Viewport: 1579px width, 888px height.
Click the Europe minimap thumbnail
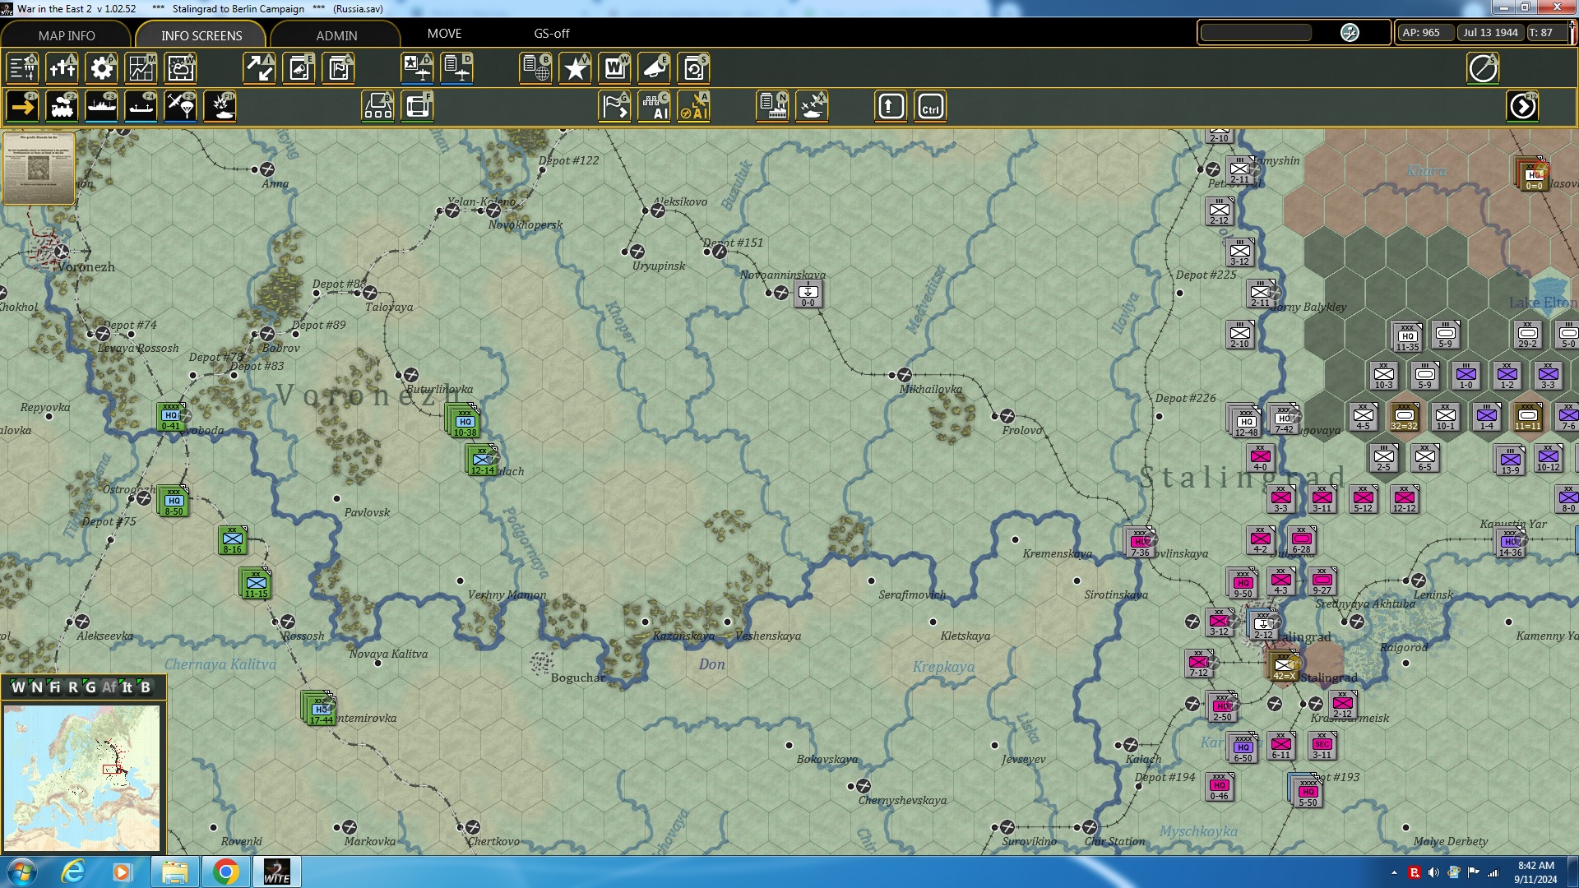[x=81, y=777]
